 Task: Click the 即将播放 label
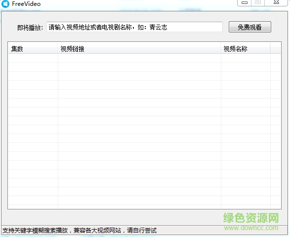(30, 28)
